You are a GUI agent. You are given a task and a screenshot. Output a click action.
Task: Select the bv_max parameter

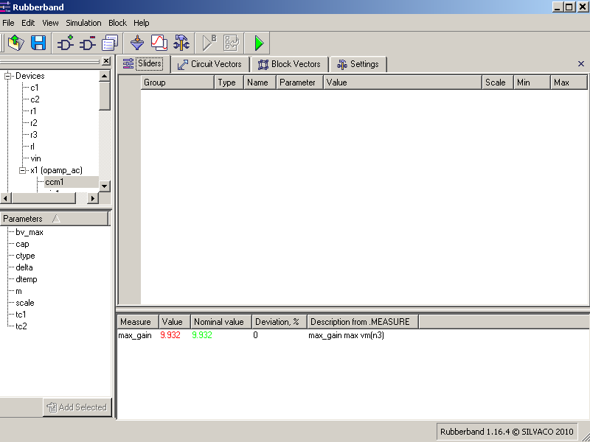coord(29,232)
